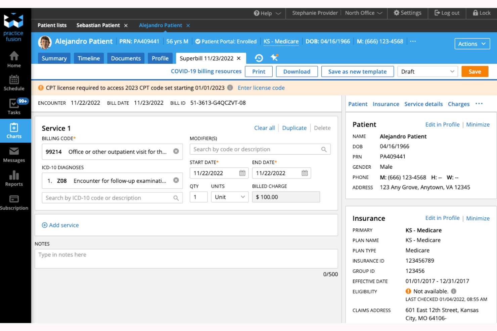Switch to the Profile tab

pyautogui.click(x=160, y=58)
